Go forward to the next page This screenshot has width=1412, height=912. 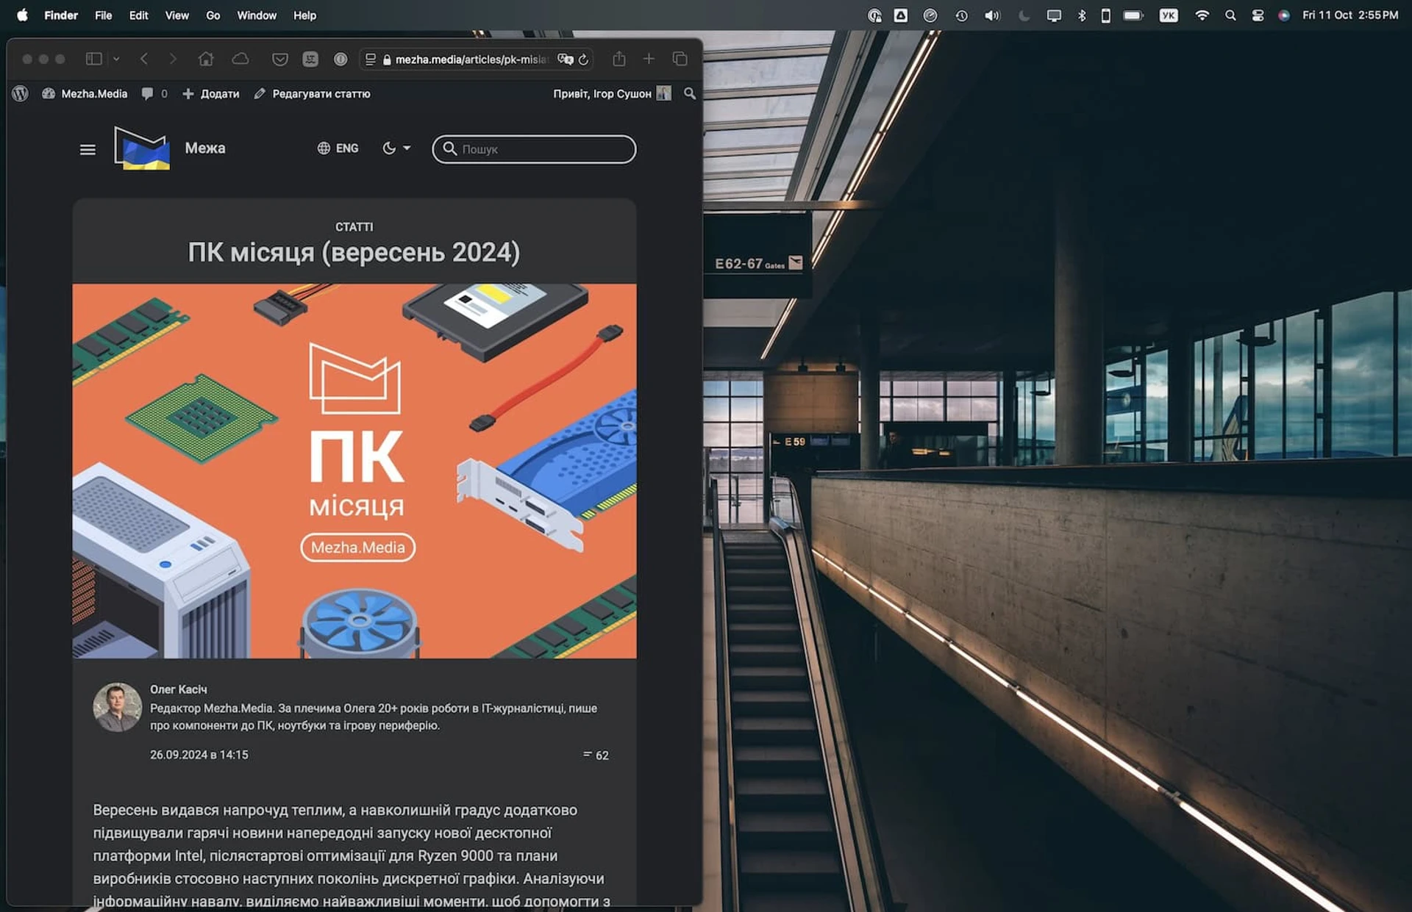(173, 59)
